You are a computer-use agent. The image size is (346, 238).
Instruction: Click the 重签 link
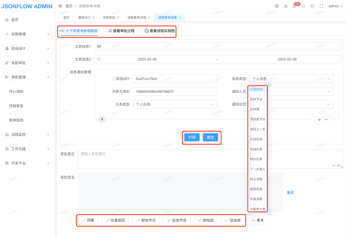pyautogui.click(x=290, y=192)
